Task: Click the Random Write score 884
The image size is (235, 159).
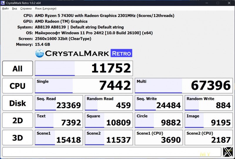Action: 209,103
